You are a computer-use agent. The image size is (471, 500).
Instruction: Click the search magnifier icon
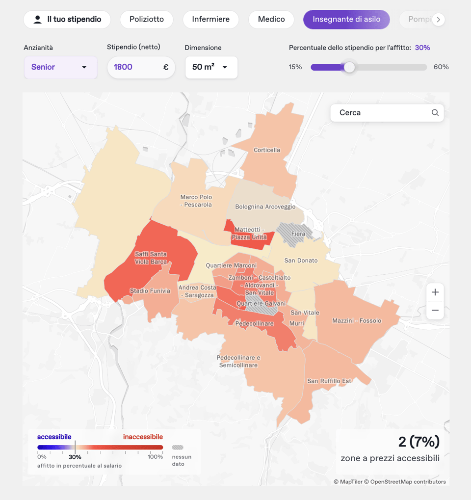(435, 113)
